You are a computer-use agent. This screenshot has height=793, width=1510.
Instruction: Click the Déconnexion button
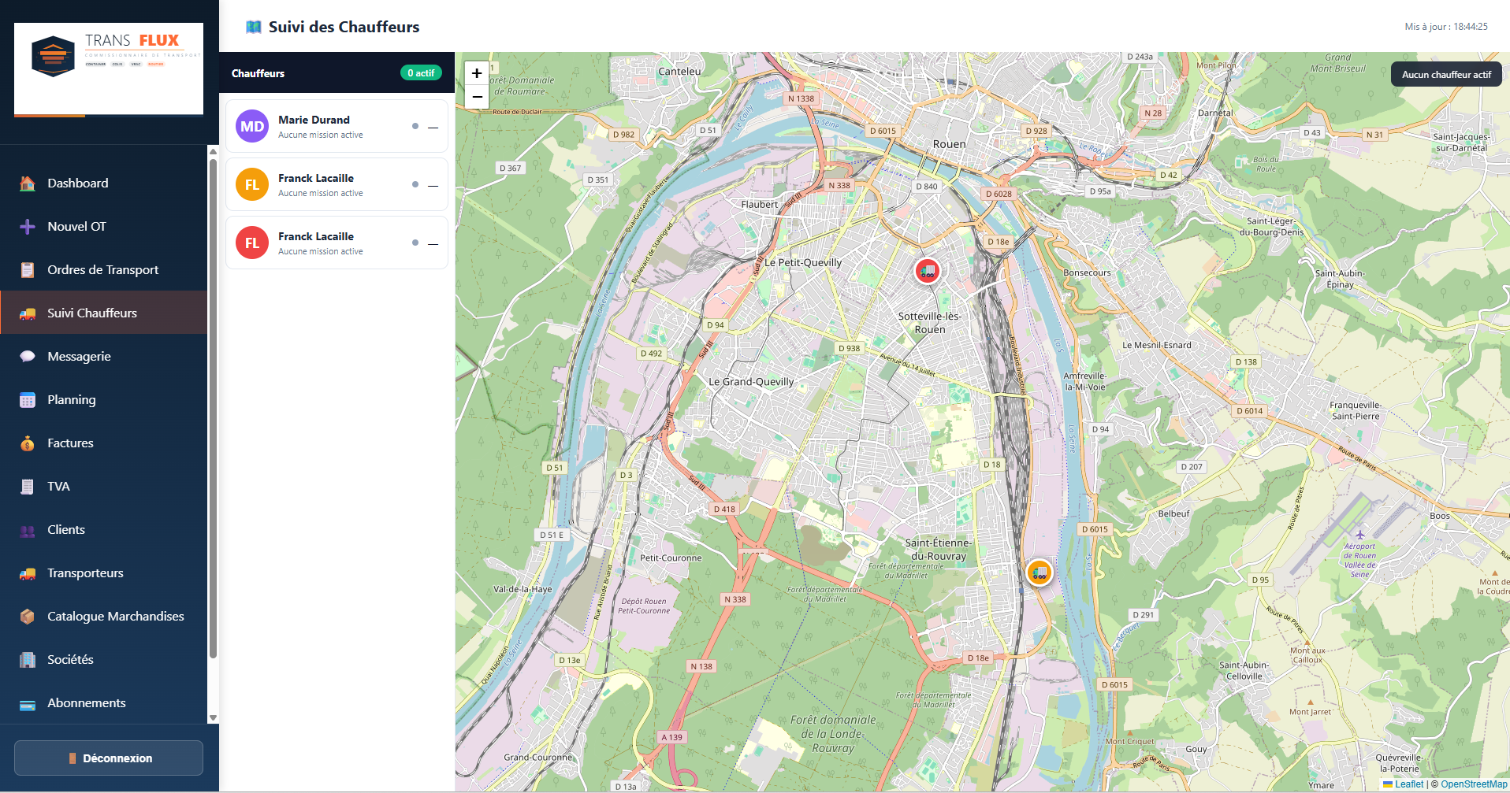click(108, 758)
